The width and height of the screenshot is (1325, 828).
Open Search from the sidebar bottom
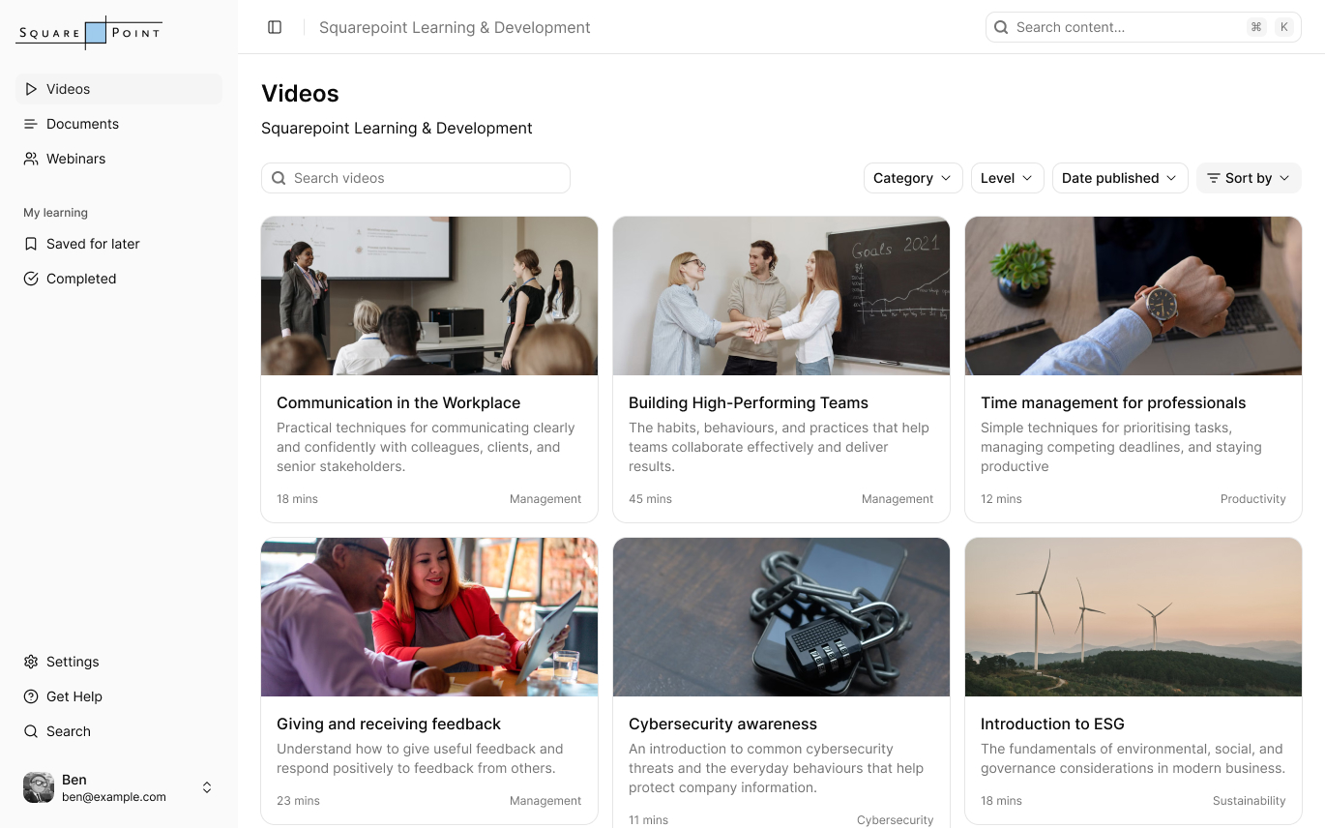(119, 731)
